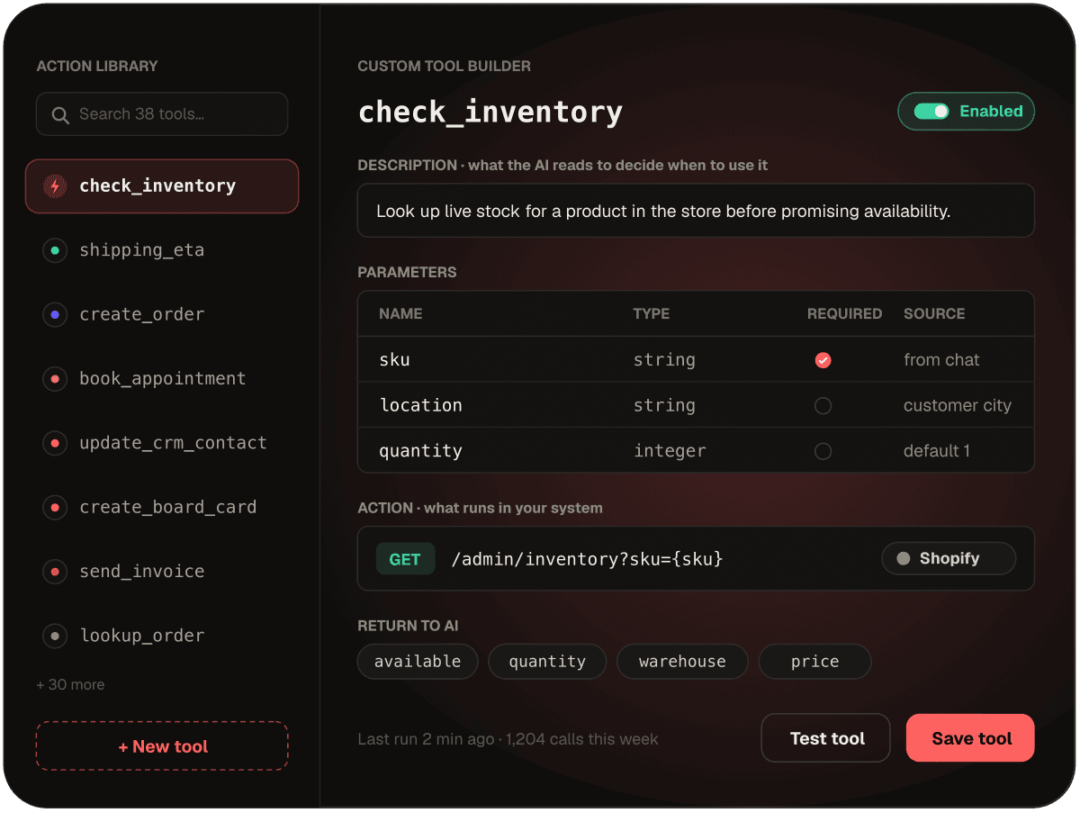This screenshot has height=813, width=1080.
Task: Click the status dot for create_board_card
Action: [55, 508]
